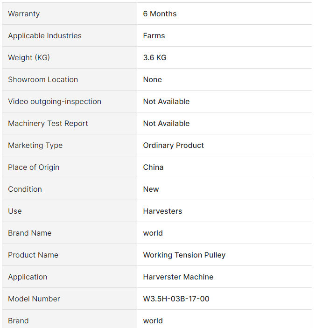Select the None showroom value

[x=152, y=80]
